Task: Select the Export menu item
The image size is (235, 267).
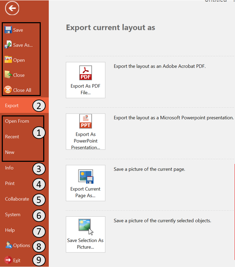Action: point(12,106)
